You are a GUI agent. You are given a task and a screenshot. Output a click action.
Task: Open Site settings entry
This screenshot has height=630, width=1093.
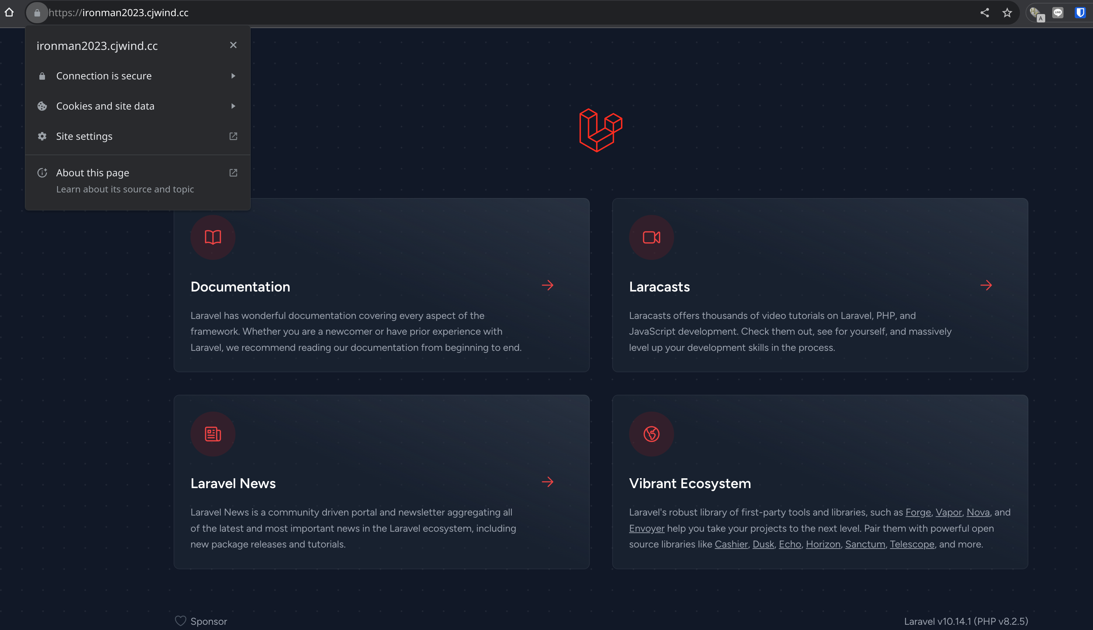click(x=138, y=136)
